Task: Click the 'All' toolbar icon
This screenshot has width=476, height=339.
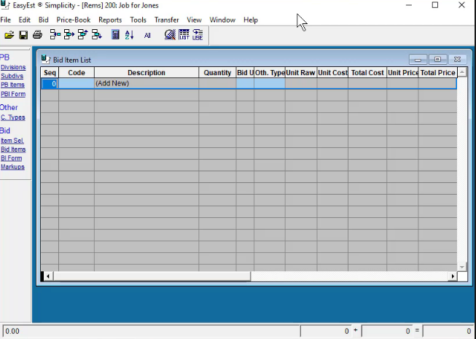Action: coord(147,36)
